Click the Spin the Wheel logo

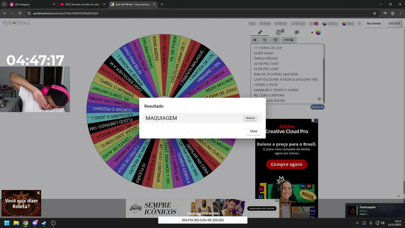click(x=16, y=23)
